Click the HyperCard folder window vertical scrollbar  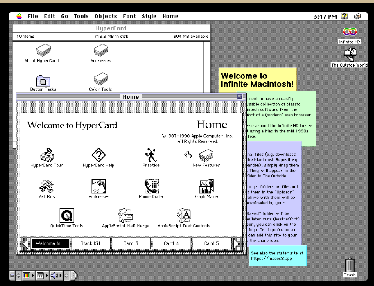click(x=207, y=67)
